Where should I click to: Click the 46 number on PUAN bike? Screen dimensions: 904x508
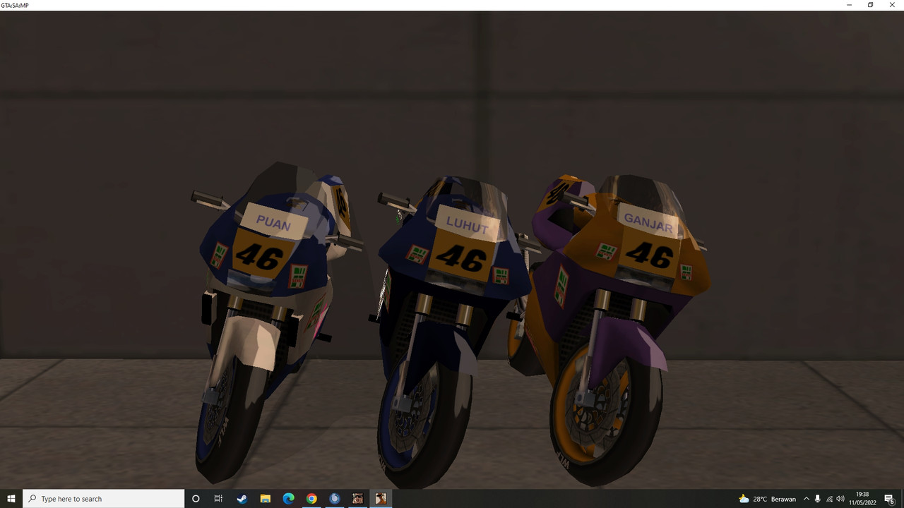pos(260,257)
